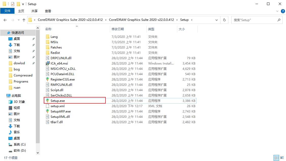Screen dimensions: 286x161
Task: Switch to the 查看 ribbon tab
Action: click(48, 11)
